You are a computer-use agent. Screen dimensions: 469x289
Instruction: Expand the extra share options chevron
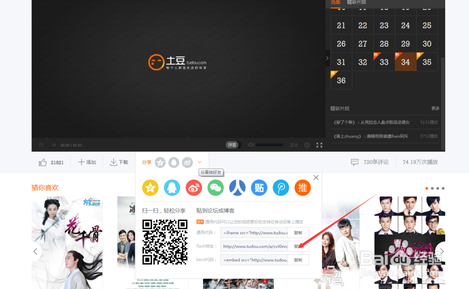click(x=198, y=162)
